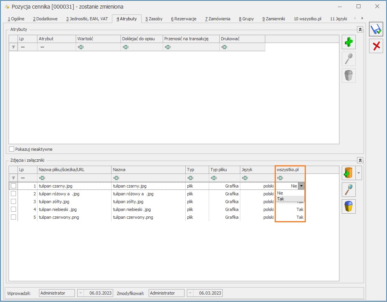Open Zmodyfikował date dropdown
This screenshot has width=387, height=302.
click(190, 293)
